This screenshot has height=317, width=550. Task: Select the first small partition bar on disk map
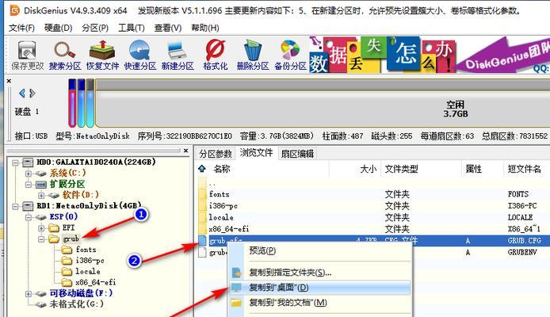[x=72, y=103]
